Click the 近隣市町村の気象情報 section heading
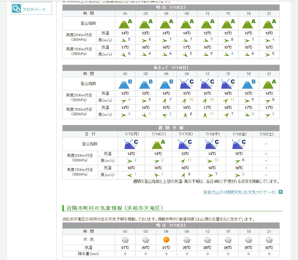Image resolution: width=298 pixels, height=260 pixels. click(115, 208)
